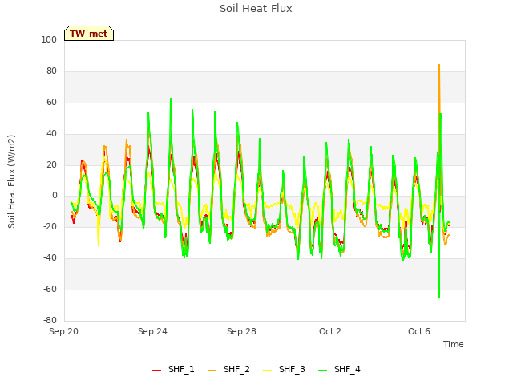Click the 60 y-axis tick label
513x385 pixels.
click(x=51, y=102)
